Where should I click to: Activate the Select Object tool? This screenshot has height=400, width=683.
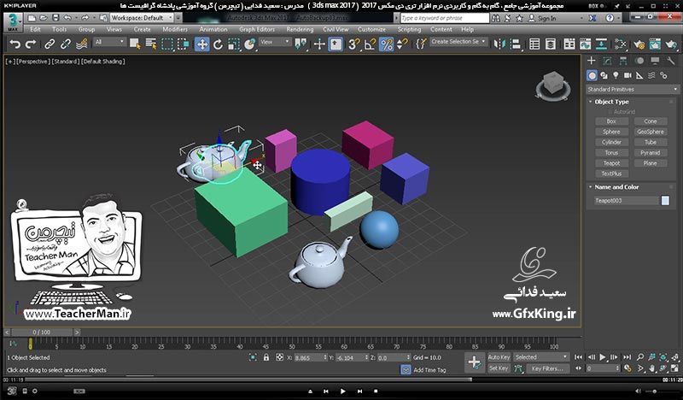coord(135,44)
